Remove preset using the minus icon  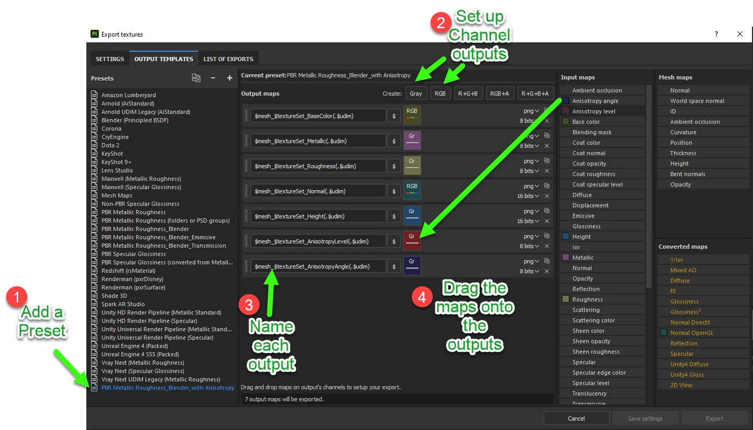pyautogui.click(x=213, y=78)
